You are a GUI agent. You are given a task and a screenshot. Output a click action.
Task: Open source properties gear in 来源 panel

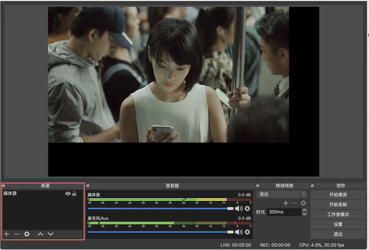point(27,234)
